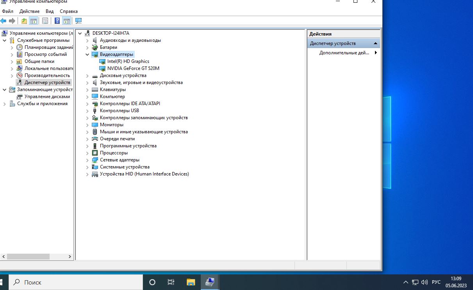Expand the Контроллеры запоминающих устройств node
This screenshot has height=290, width=473.
[87, 118]
